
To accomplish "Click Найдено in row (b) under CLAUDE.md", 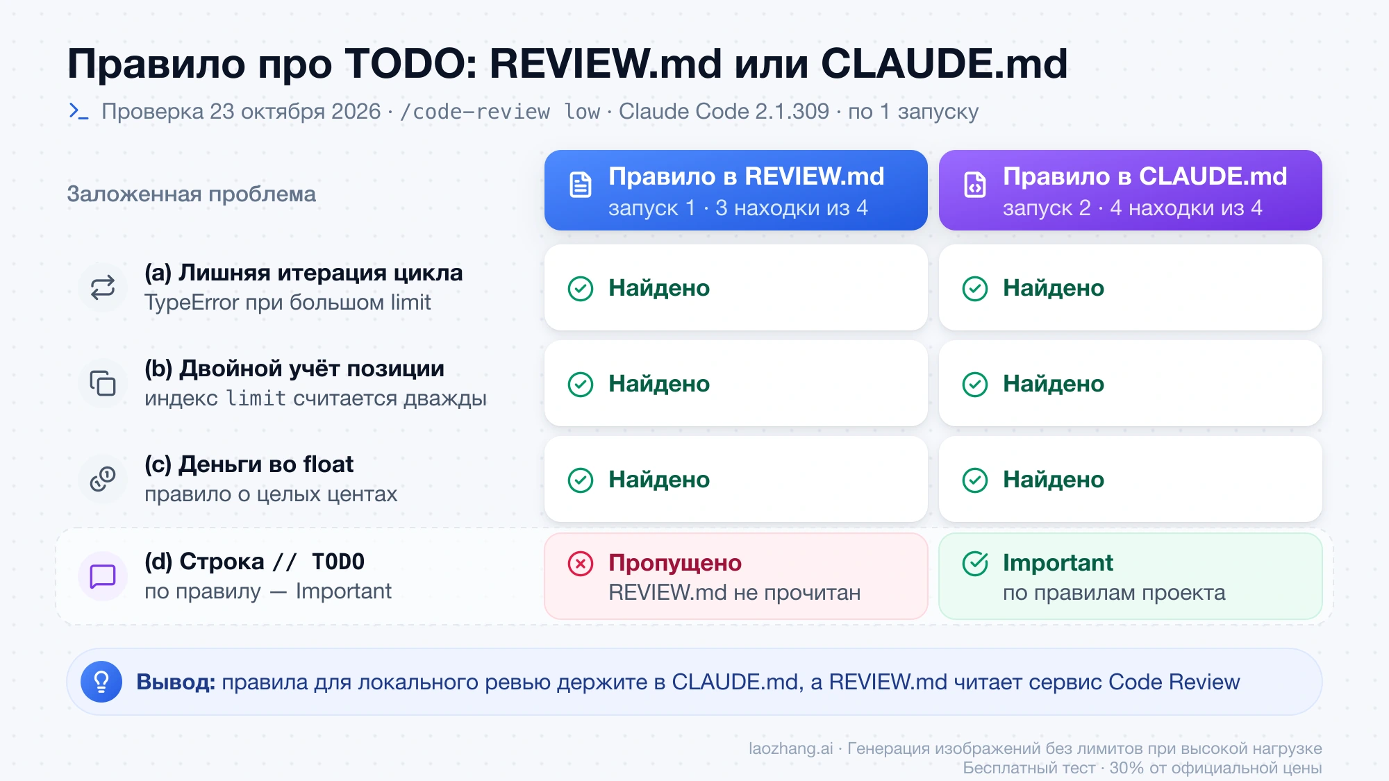I will click(1054, 384).
